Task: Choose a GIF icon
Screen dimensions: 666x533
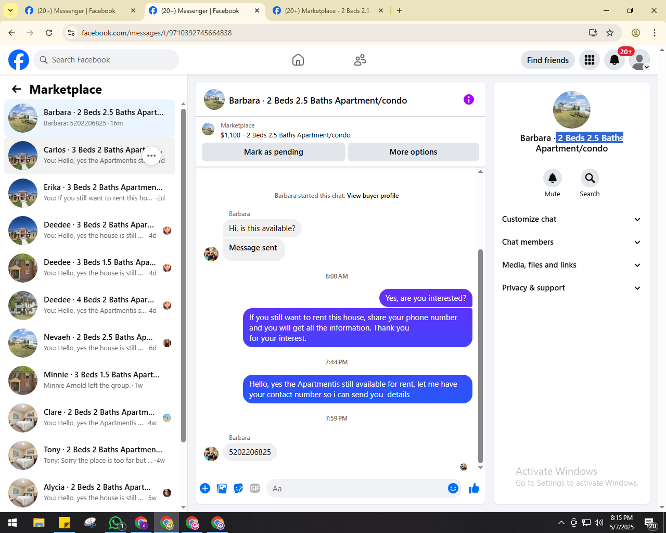Action: pyautogui.click(x=255, y=488)
